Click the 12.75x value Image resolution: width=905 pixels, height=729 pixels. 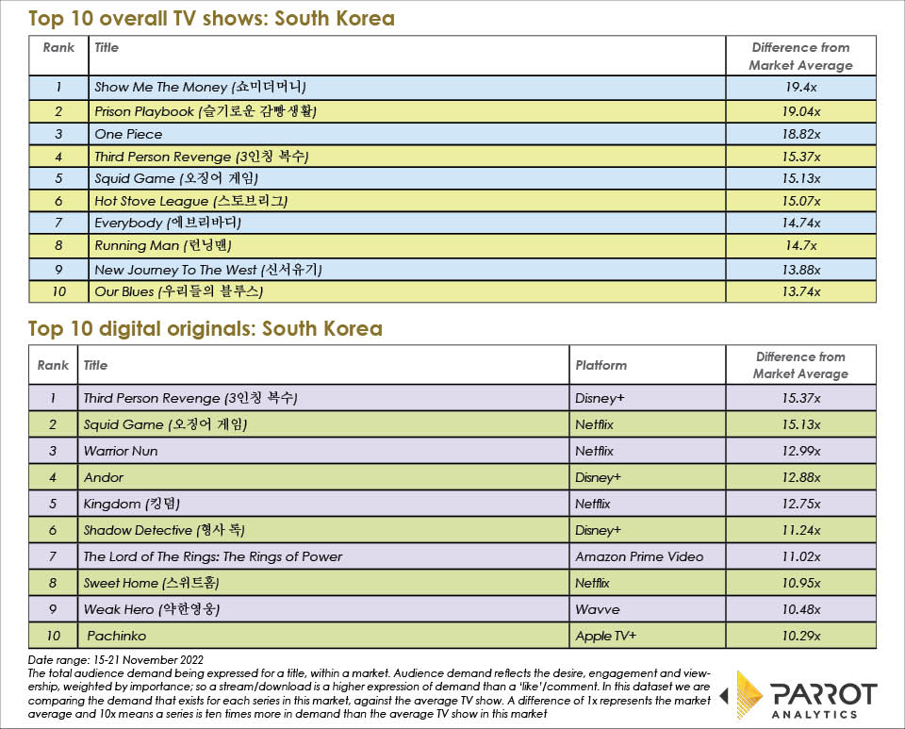click(x=801, y=504)
